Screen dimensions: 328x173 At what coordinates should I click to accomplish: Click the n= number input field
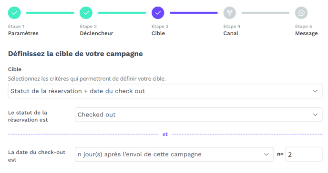coord(304,154)
